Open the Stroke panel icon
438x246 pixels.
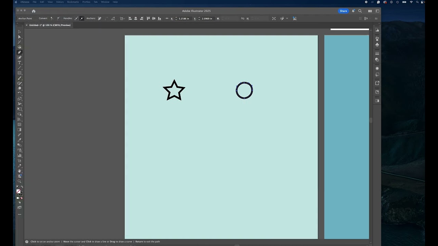coord(377,54)
